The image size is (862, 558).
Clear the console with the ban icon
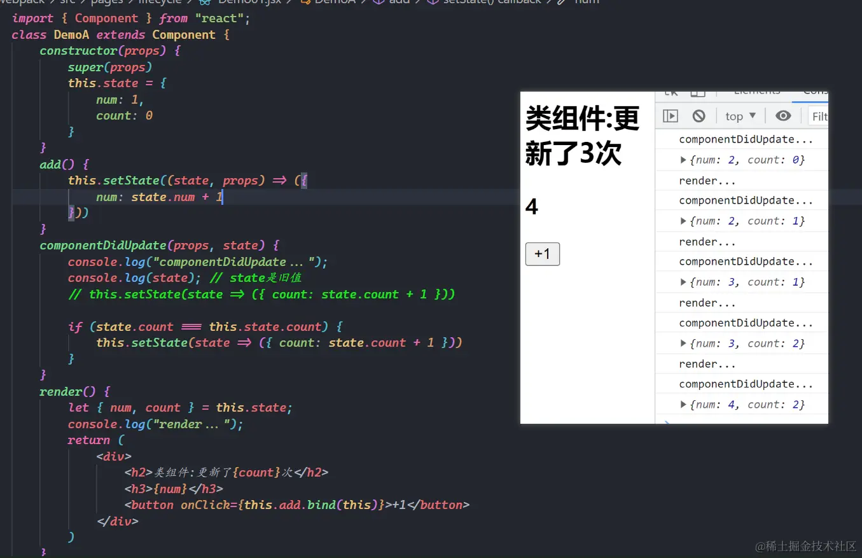click(699, 116)
